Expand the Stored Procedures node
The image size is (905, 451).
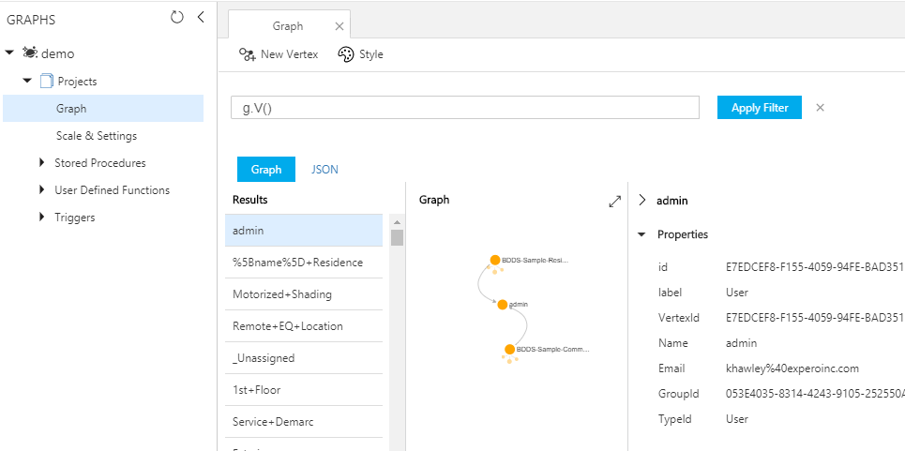42,163
